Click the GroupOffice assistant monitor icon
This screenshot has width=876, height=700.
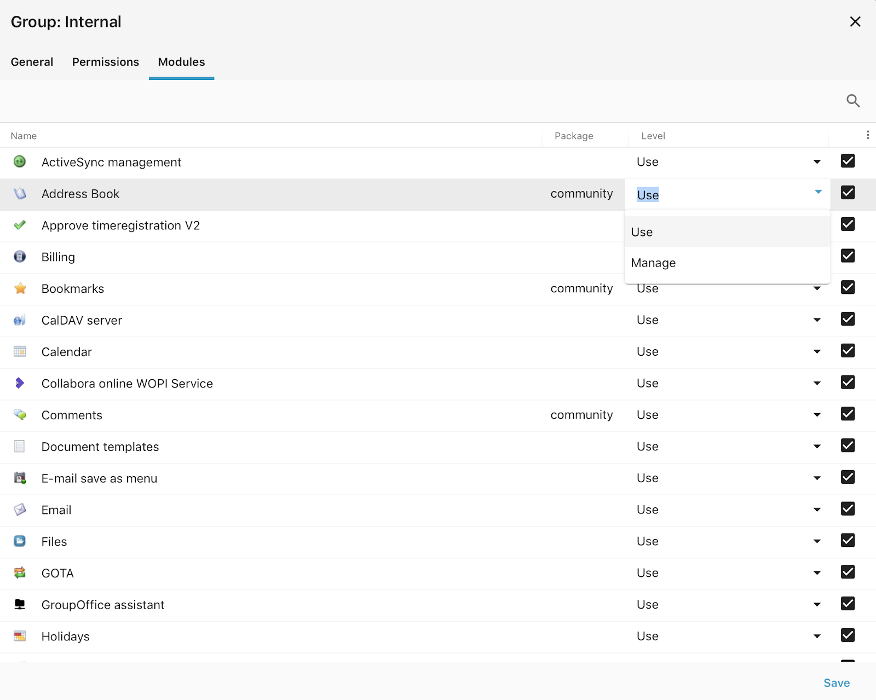pyautogui.click(x=20, y=604)
